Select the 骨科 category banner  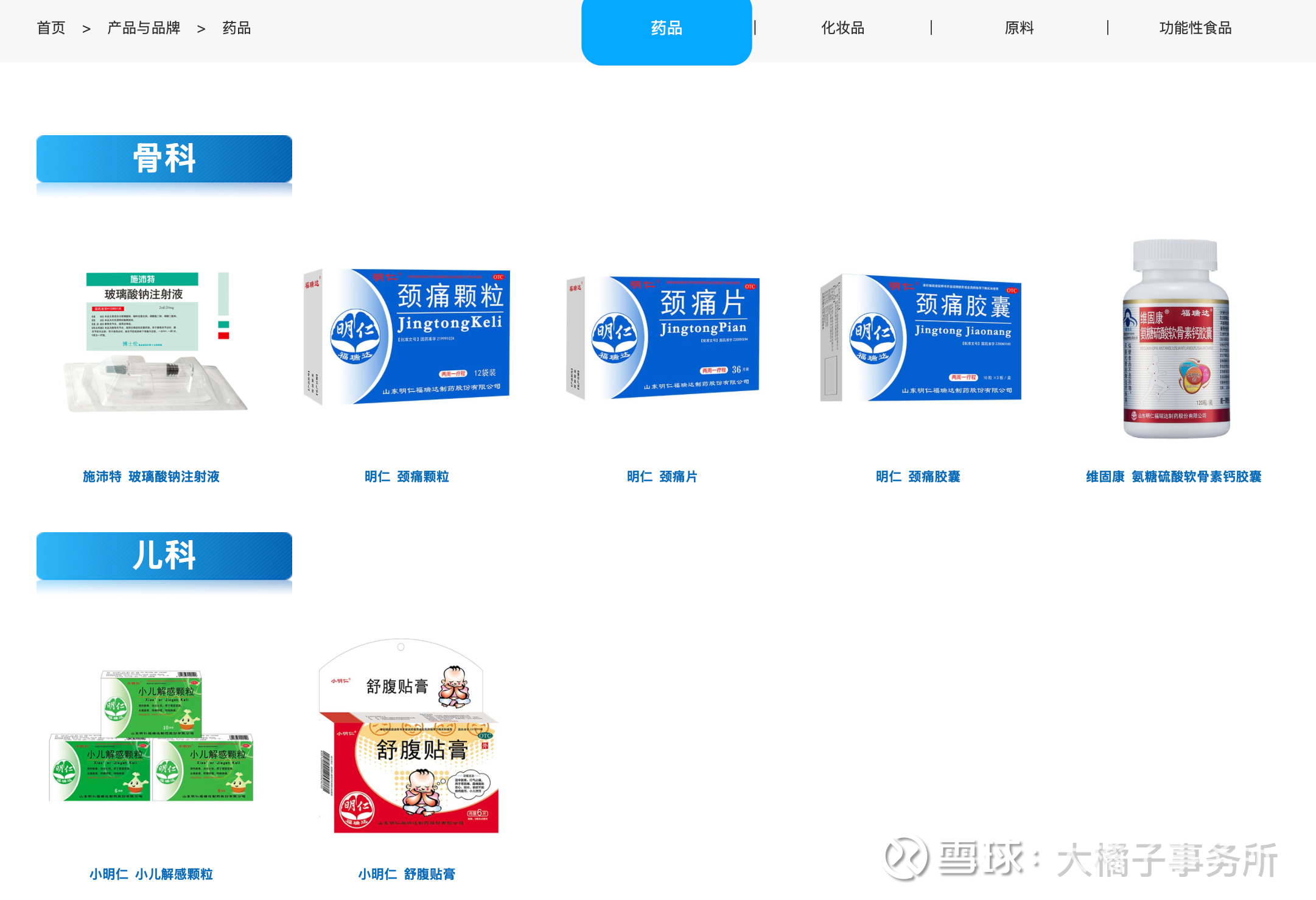(x=164, y=159)
